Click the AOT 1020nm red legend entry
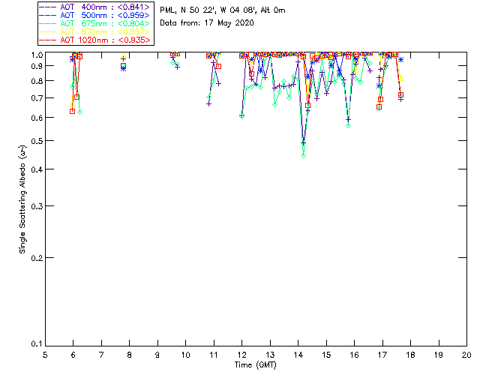 click(94, 40)
